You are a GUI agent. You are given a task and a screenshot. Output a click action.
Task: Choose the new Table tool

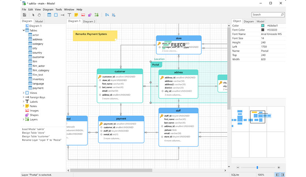click(x=49, y=15)
